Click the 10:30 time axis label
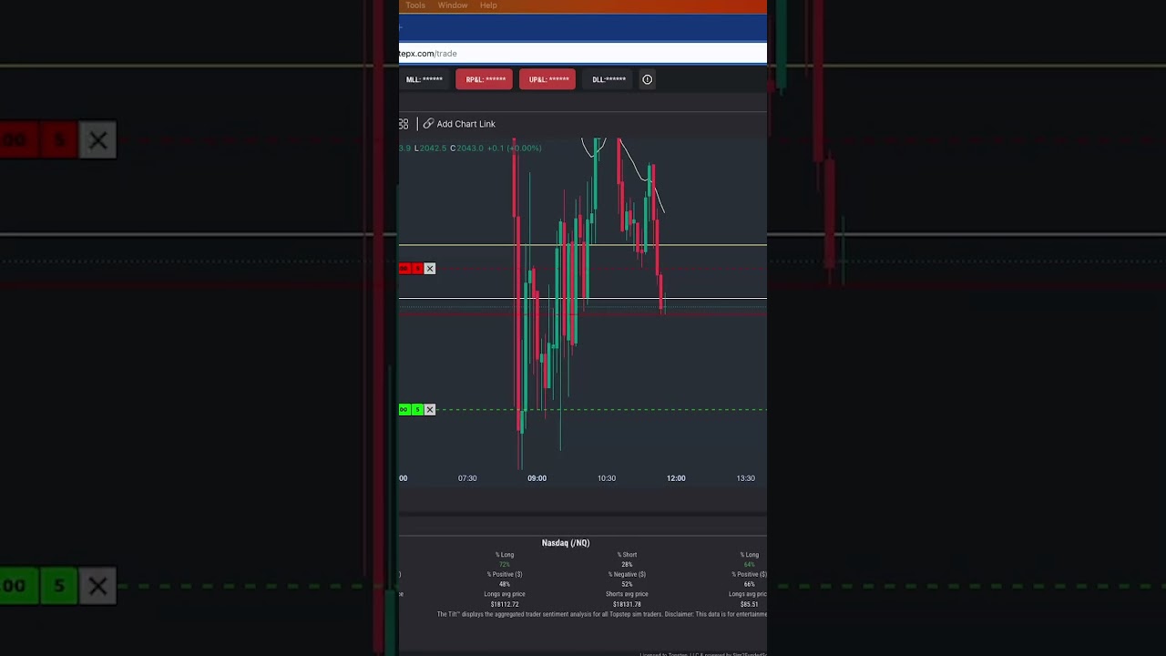 (607, 478)
